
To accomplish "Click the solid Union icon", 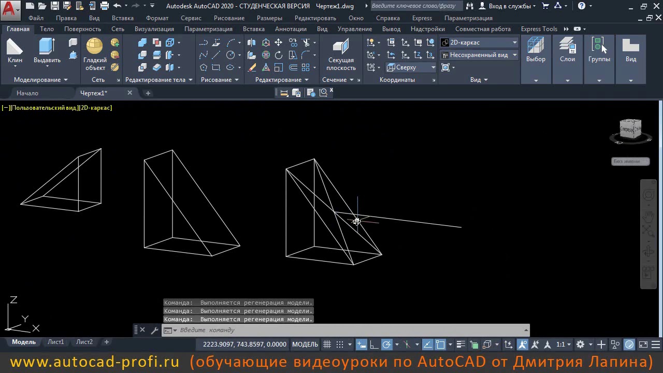I will pos(142,42).
